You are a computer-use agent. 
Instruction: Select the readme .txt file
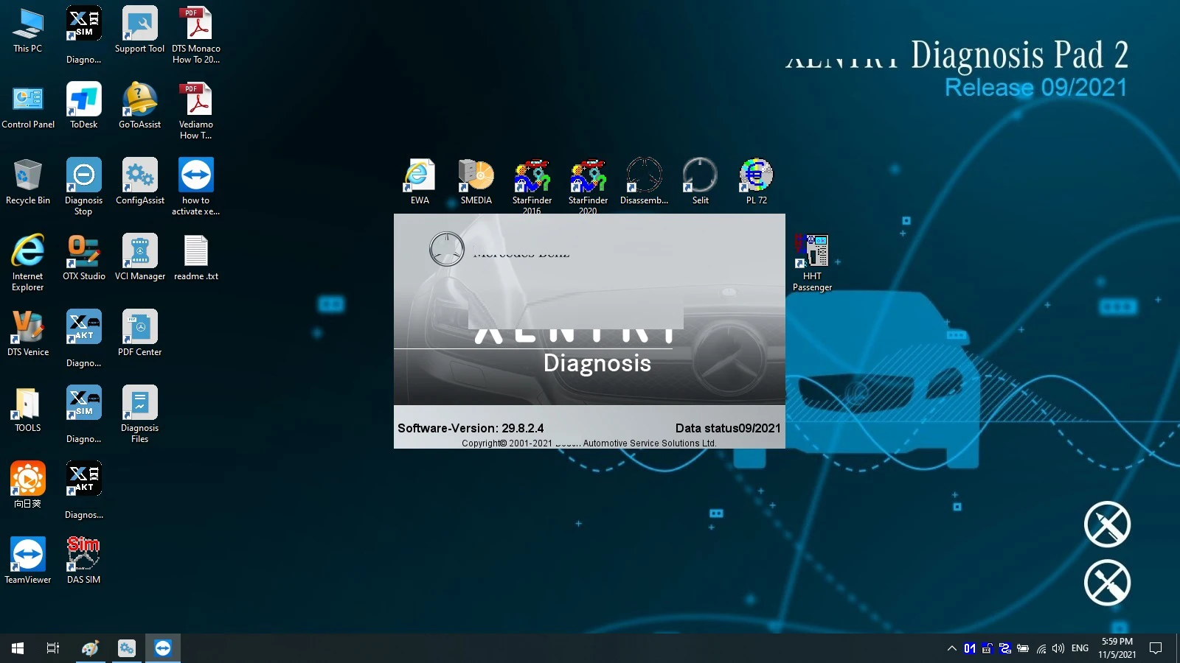[x=196, y=259]
